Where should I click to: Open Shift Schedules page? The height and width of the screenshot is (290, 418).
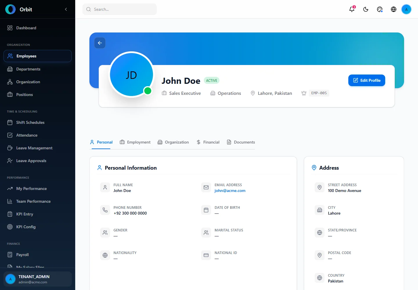tap(37, 122)
